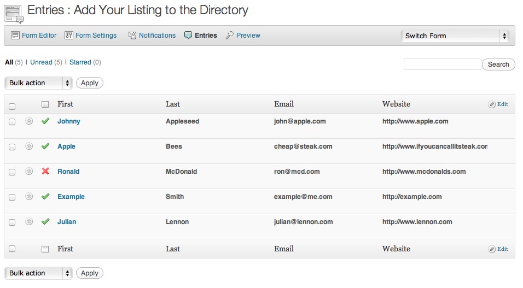Go to the Form Editor tab
The width and height of the screenshot is (523, 288).
(34, 36)
